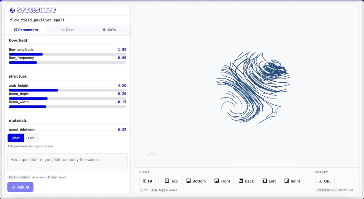Click the flow_amplitude parameter label

coord(21,50)
